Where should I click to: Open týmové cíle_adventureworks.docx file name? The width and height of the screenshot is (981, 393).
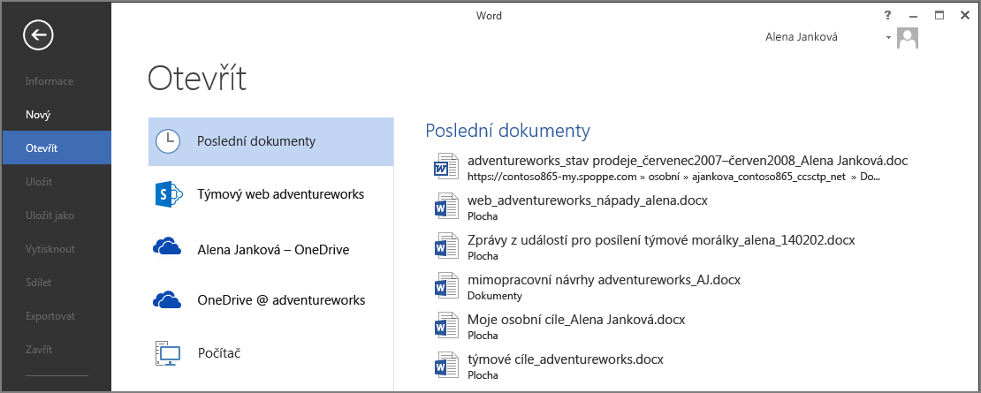click(x=565, y=360)
